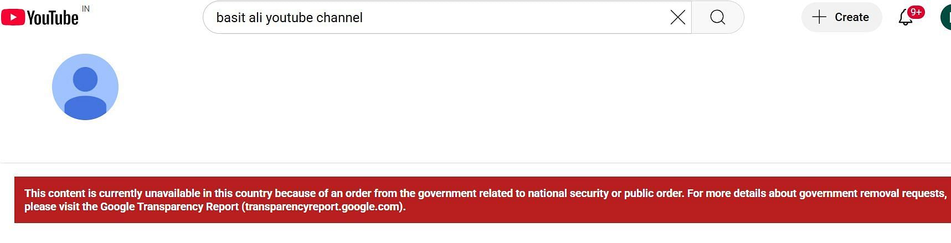Click the 'basit ali youtube channel' query text
The image size is (951, 243).
click(289, 18)
